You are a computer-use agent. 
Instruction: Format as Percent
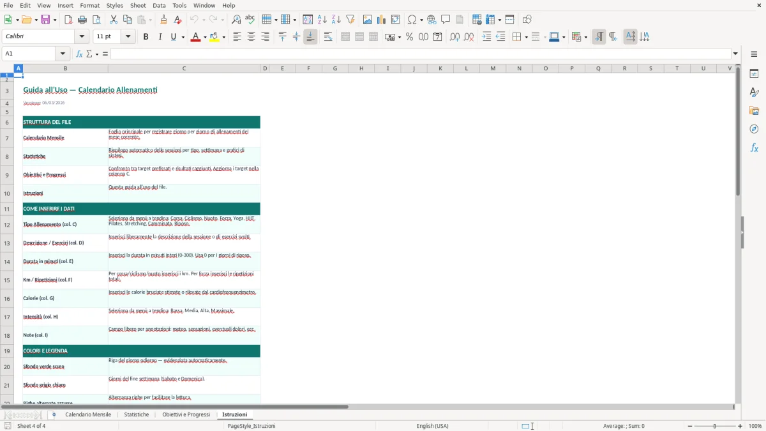pyautogui.click(x=409, y=37)
